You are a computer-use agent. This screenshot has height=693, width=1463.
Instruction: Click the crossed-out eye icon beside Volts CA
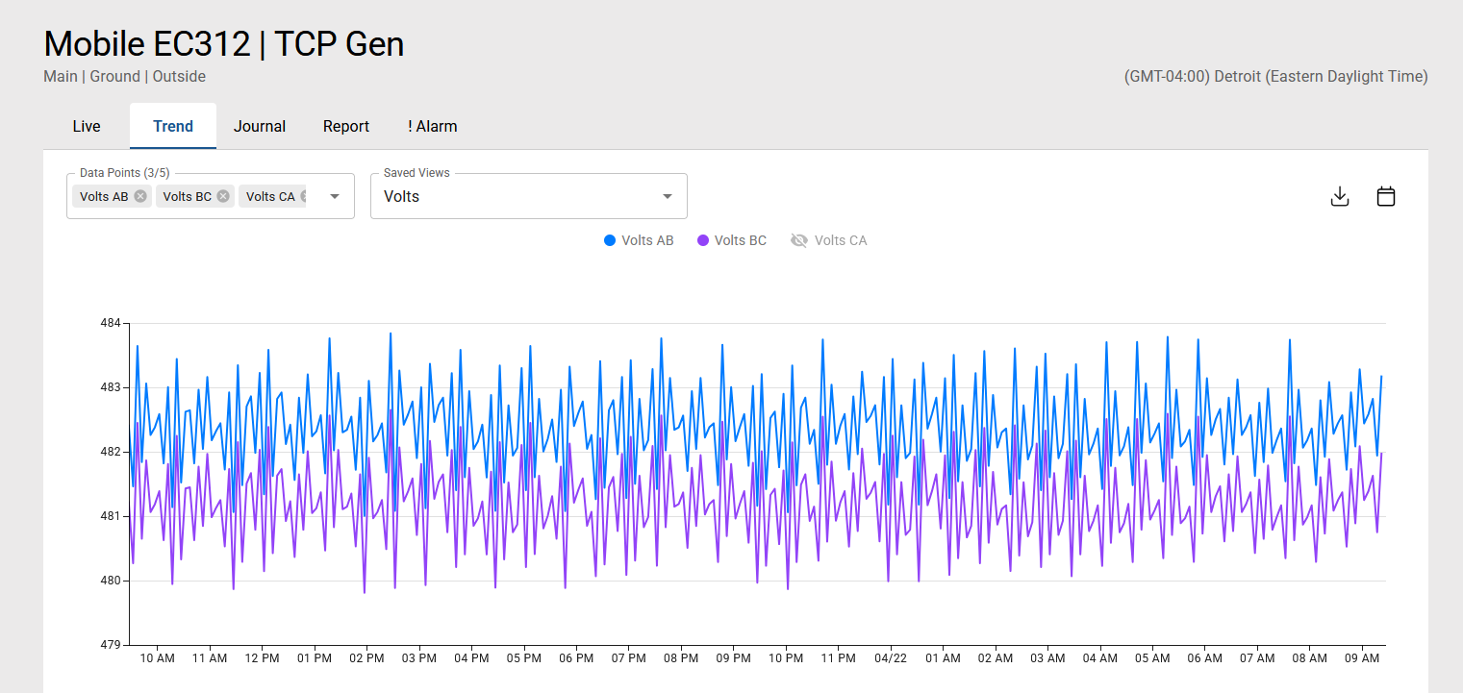(x=798, y=240)
